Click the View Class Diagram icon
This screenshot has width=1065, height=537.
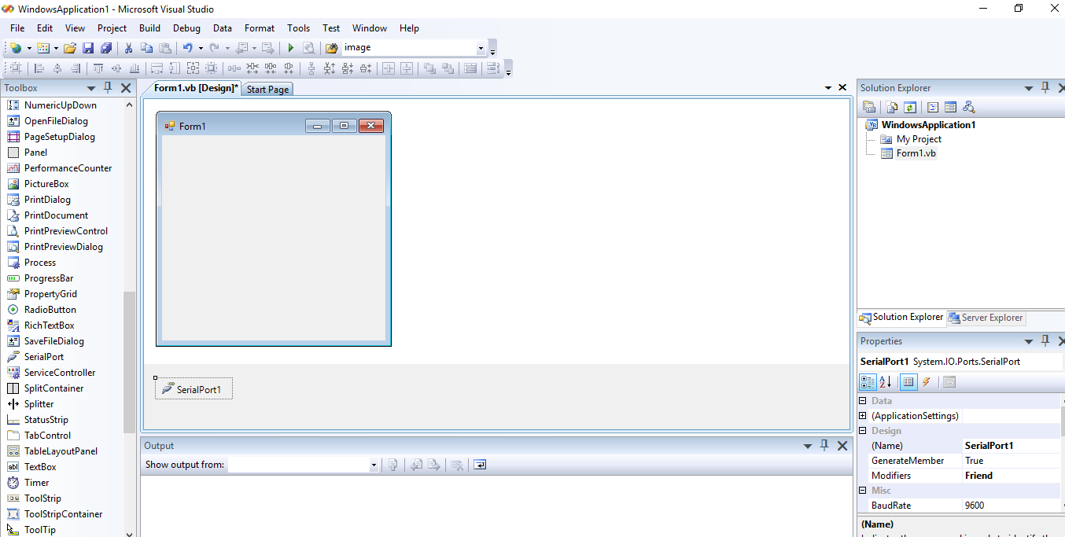point(968,107)
